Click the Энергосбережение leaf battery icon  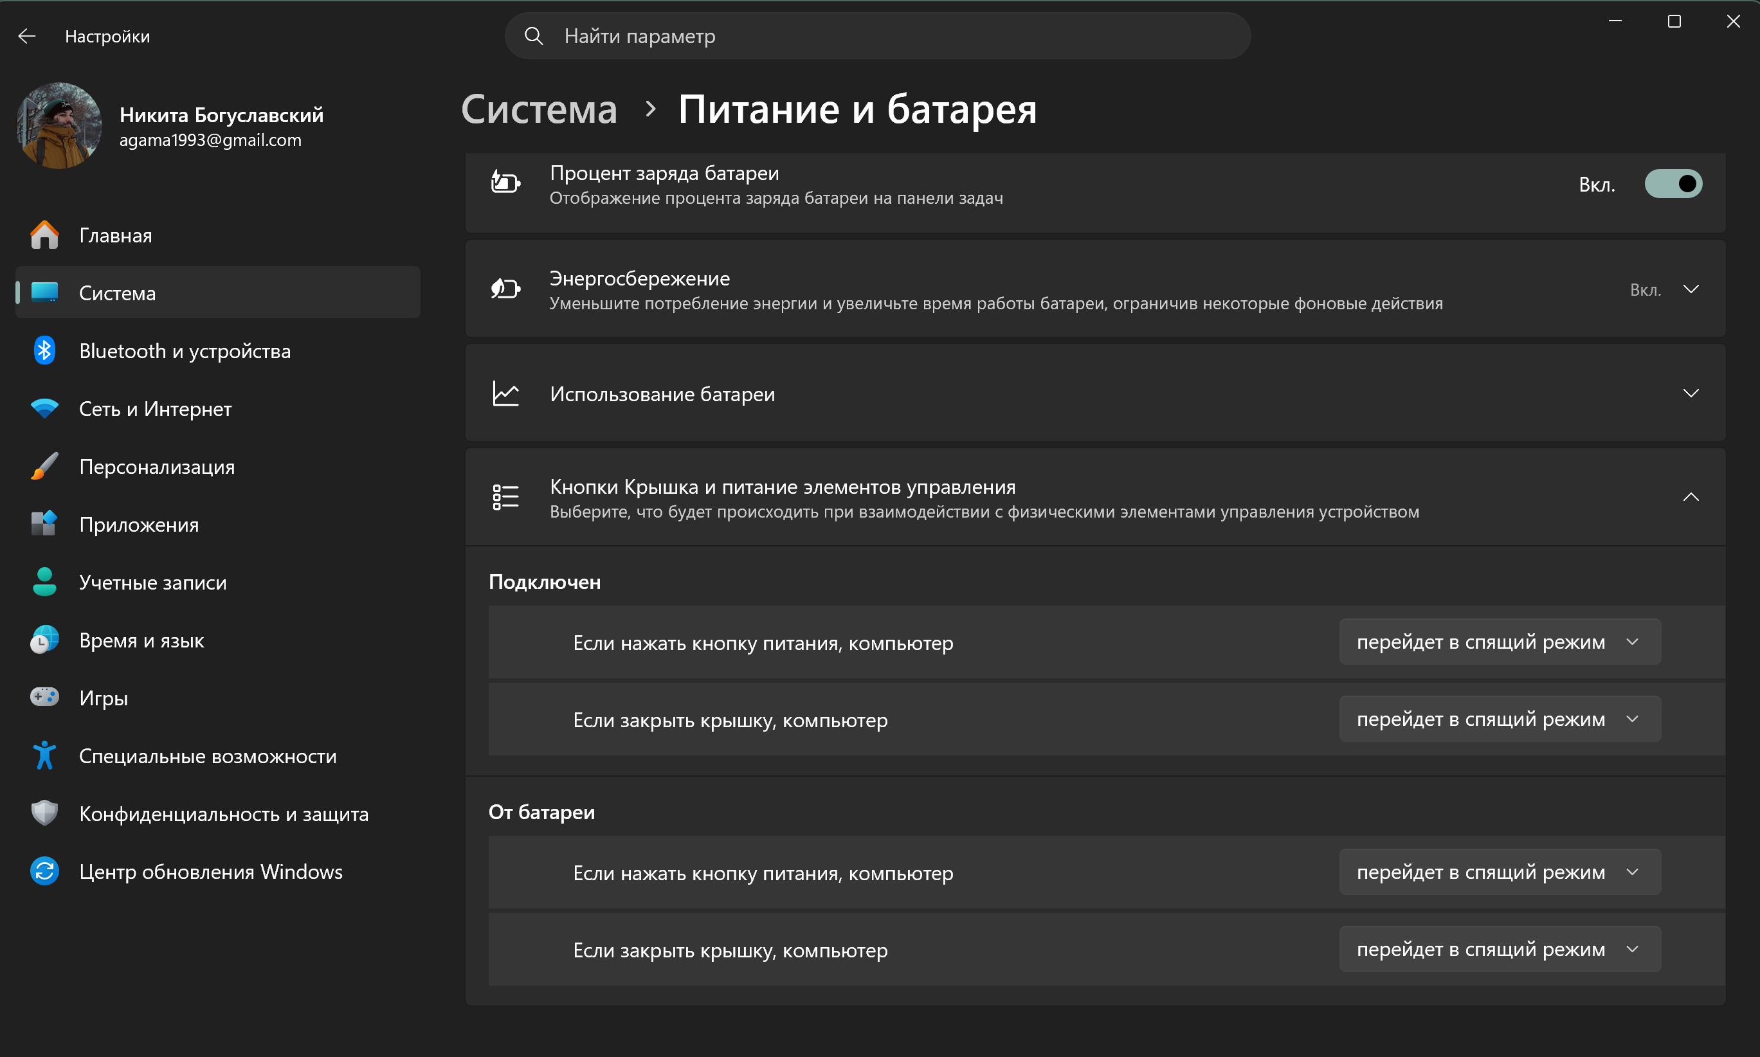(x=505, y=289)
